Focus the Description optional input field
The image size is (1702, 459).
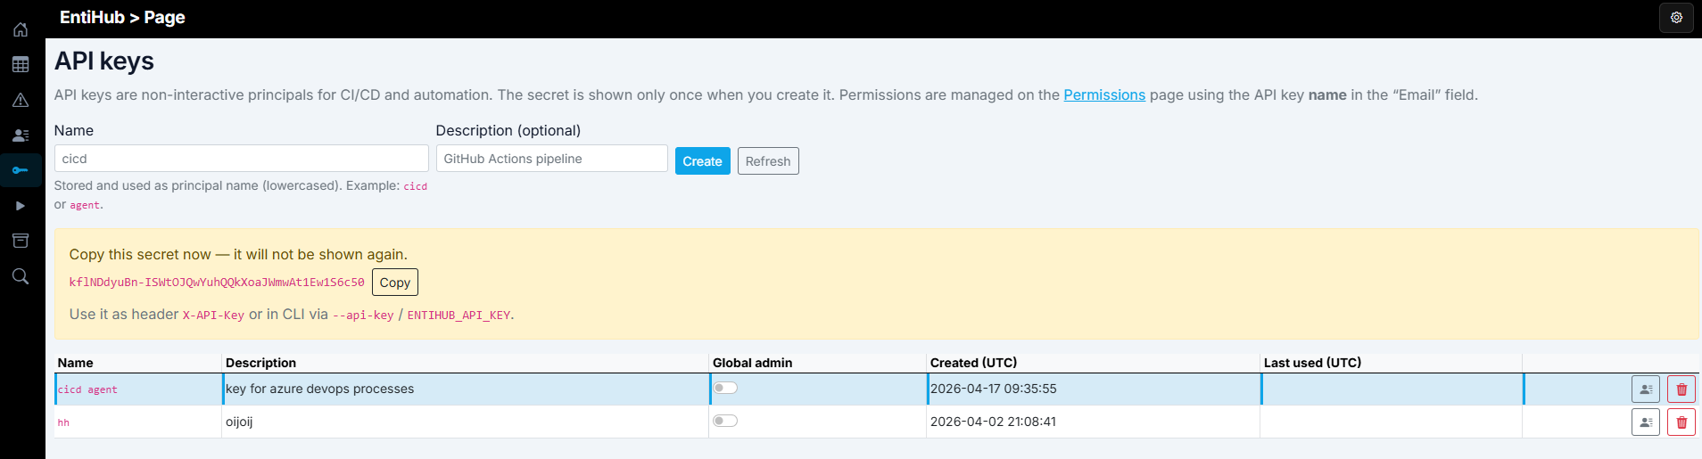551,159
